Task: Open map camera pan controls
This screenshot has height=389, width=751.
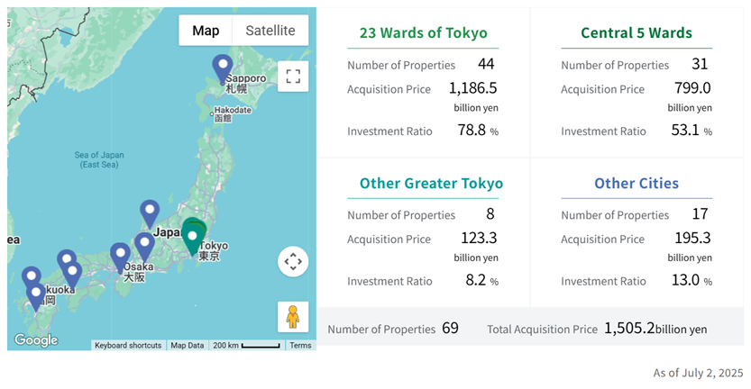Action: point(293,262)
